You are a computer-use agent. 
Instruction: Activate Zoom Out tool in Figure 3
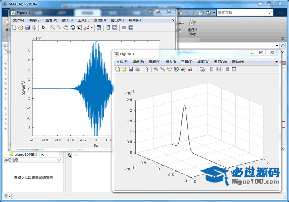[x=162, y=69]
